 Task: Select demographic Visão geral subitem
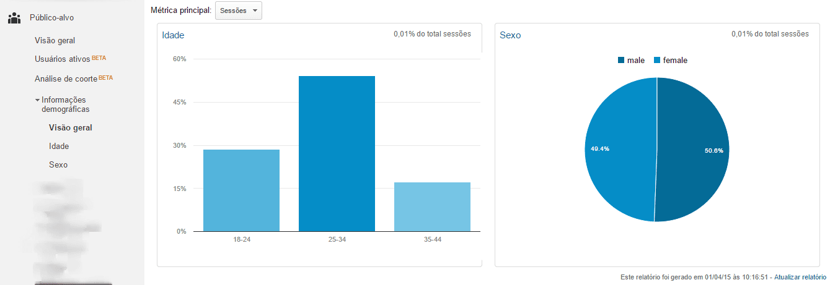click(70, 128)
